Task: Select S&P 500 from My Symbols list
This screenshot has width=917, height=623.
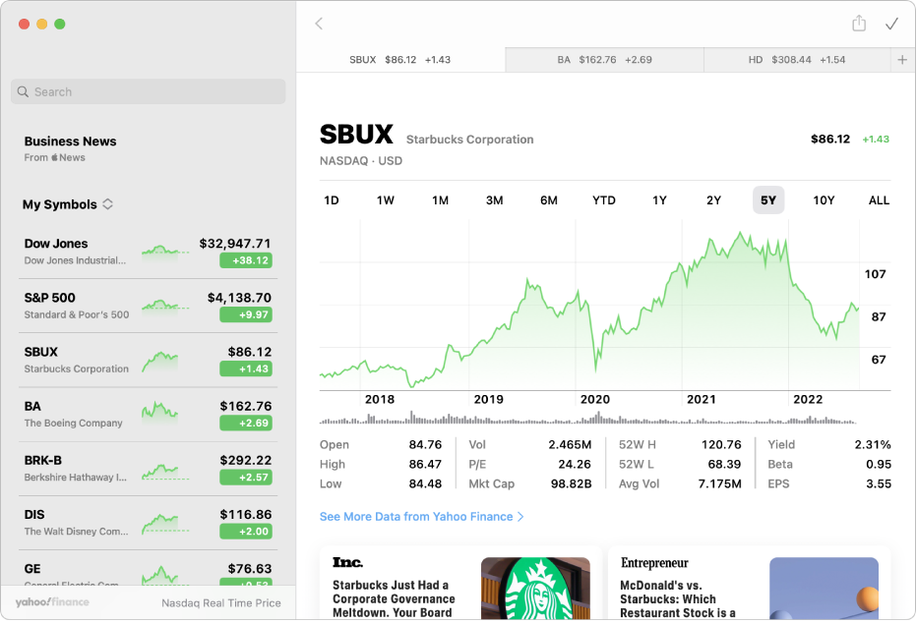Action: coord(148,306)
